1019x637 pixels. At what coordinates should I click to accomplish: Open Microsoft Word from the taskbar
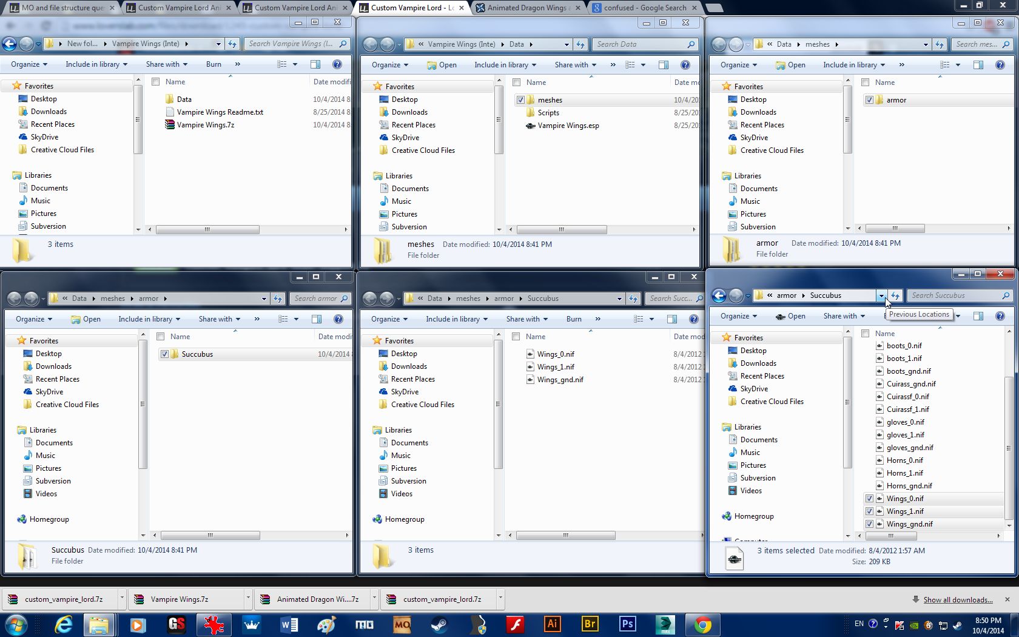tap(289, 624)
